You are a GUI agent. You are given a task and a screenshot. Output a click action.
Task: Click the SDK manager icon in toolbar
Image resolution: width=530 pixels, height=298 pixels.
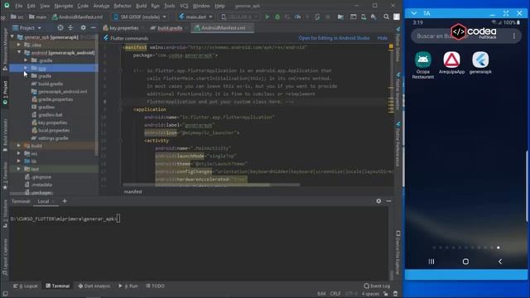click(373, 17)
